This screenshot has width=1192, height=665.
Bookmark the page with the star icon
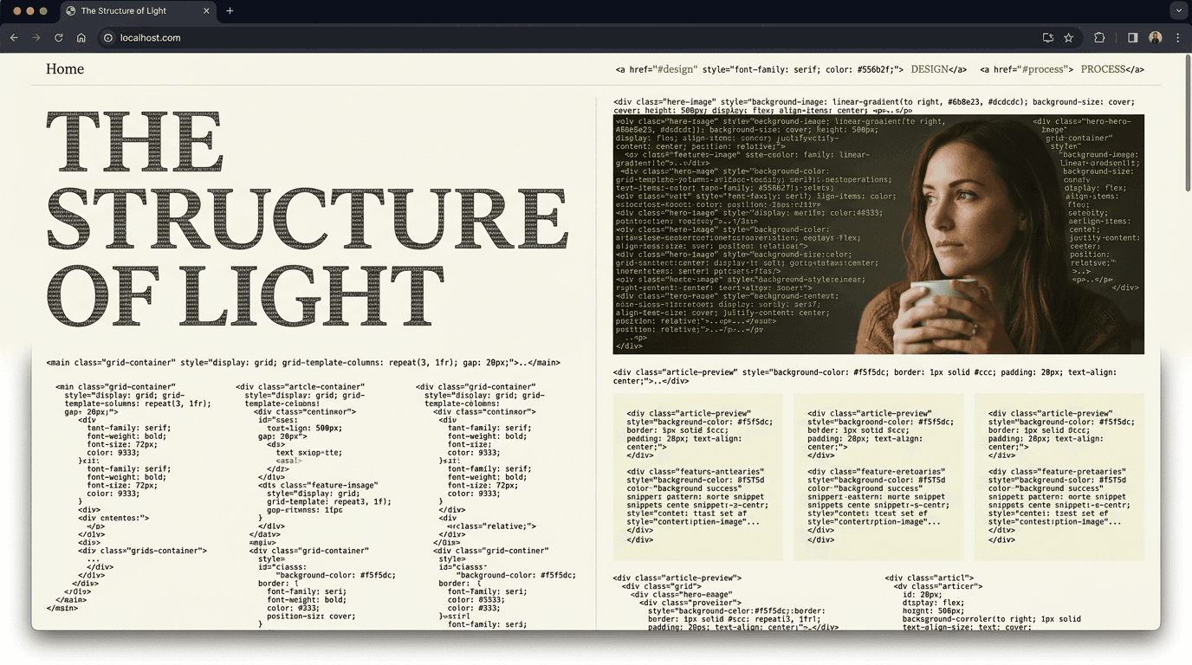point(1069,37)
